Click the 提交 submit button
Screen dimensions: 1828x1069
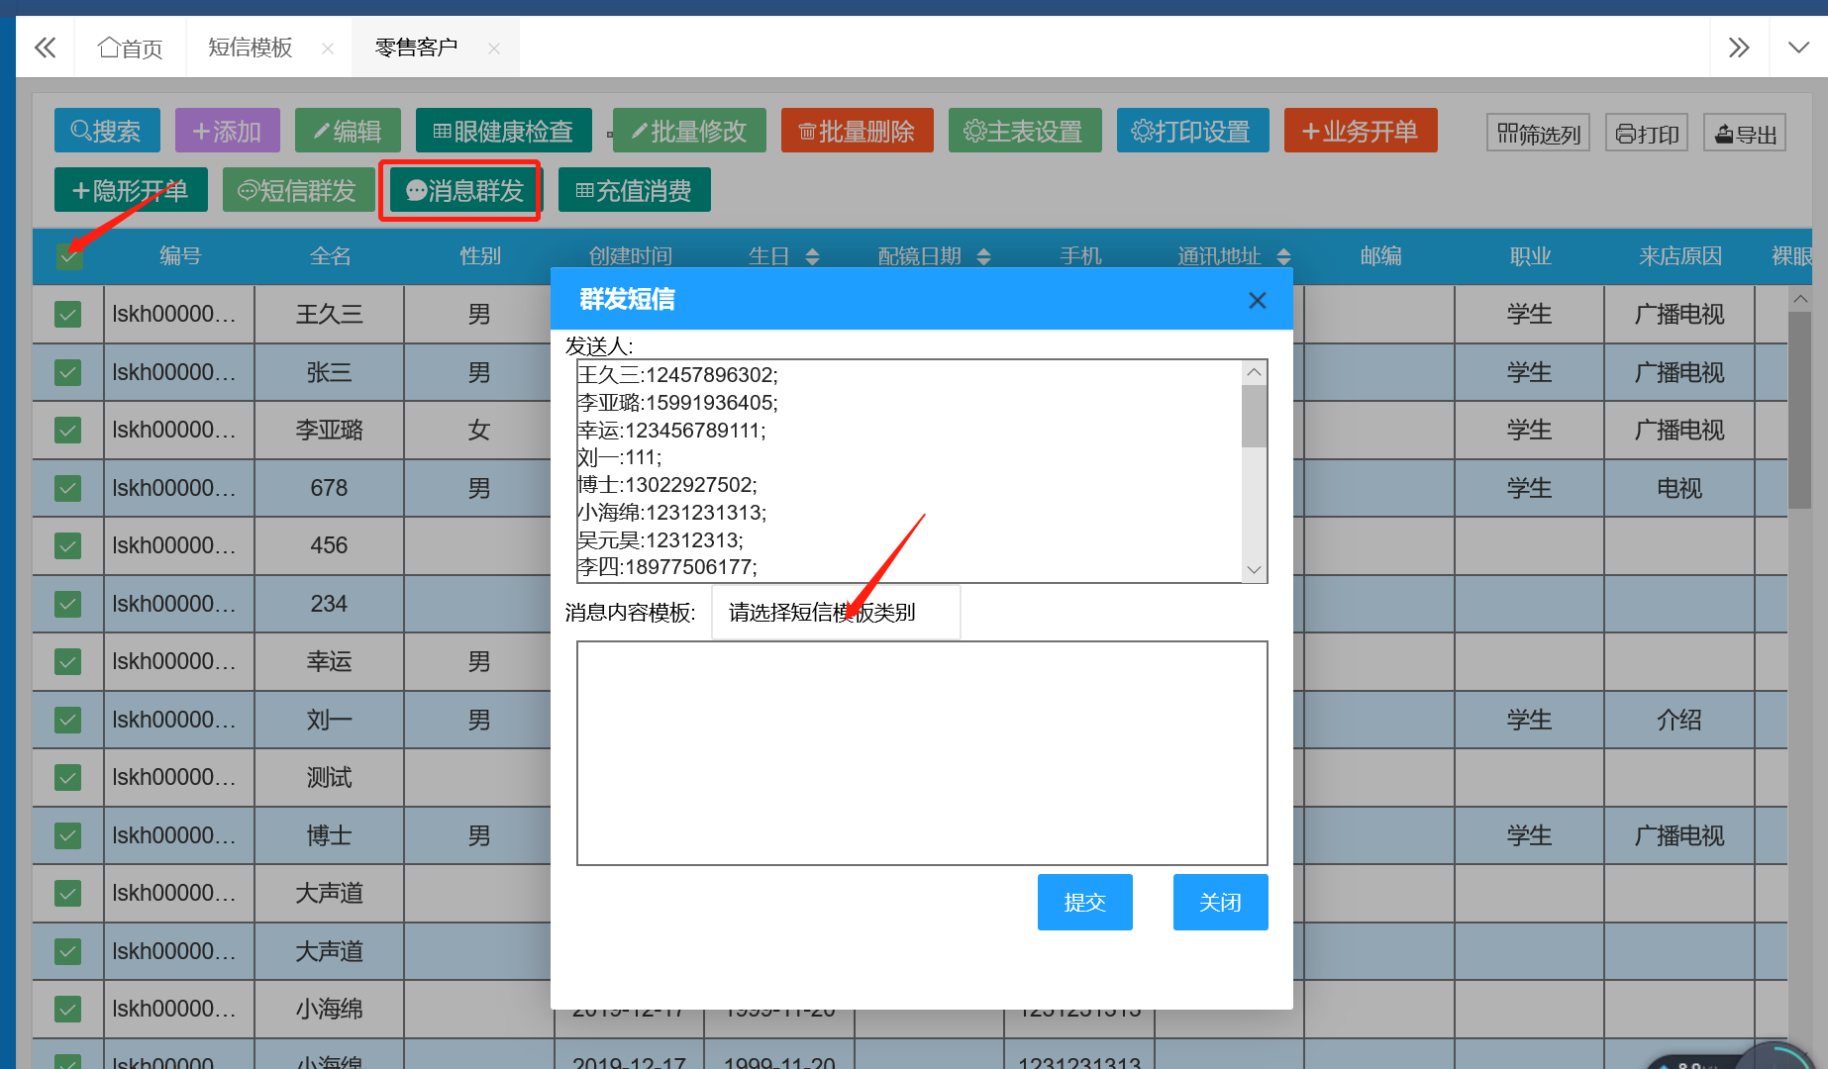click(x=1085, y=902)
